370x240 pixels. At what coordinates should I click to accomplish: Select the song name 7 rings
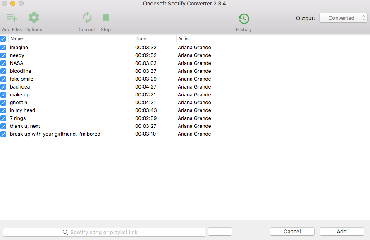click(18, 118)
